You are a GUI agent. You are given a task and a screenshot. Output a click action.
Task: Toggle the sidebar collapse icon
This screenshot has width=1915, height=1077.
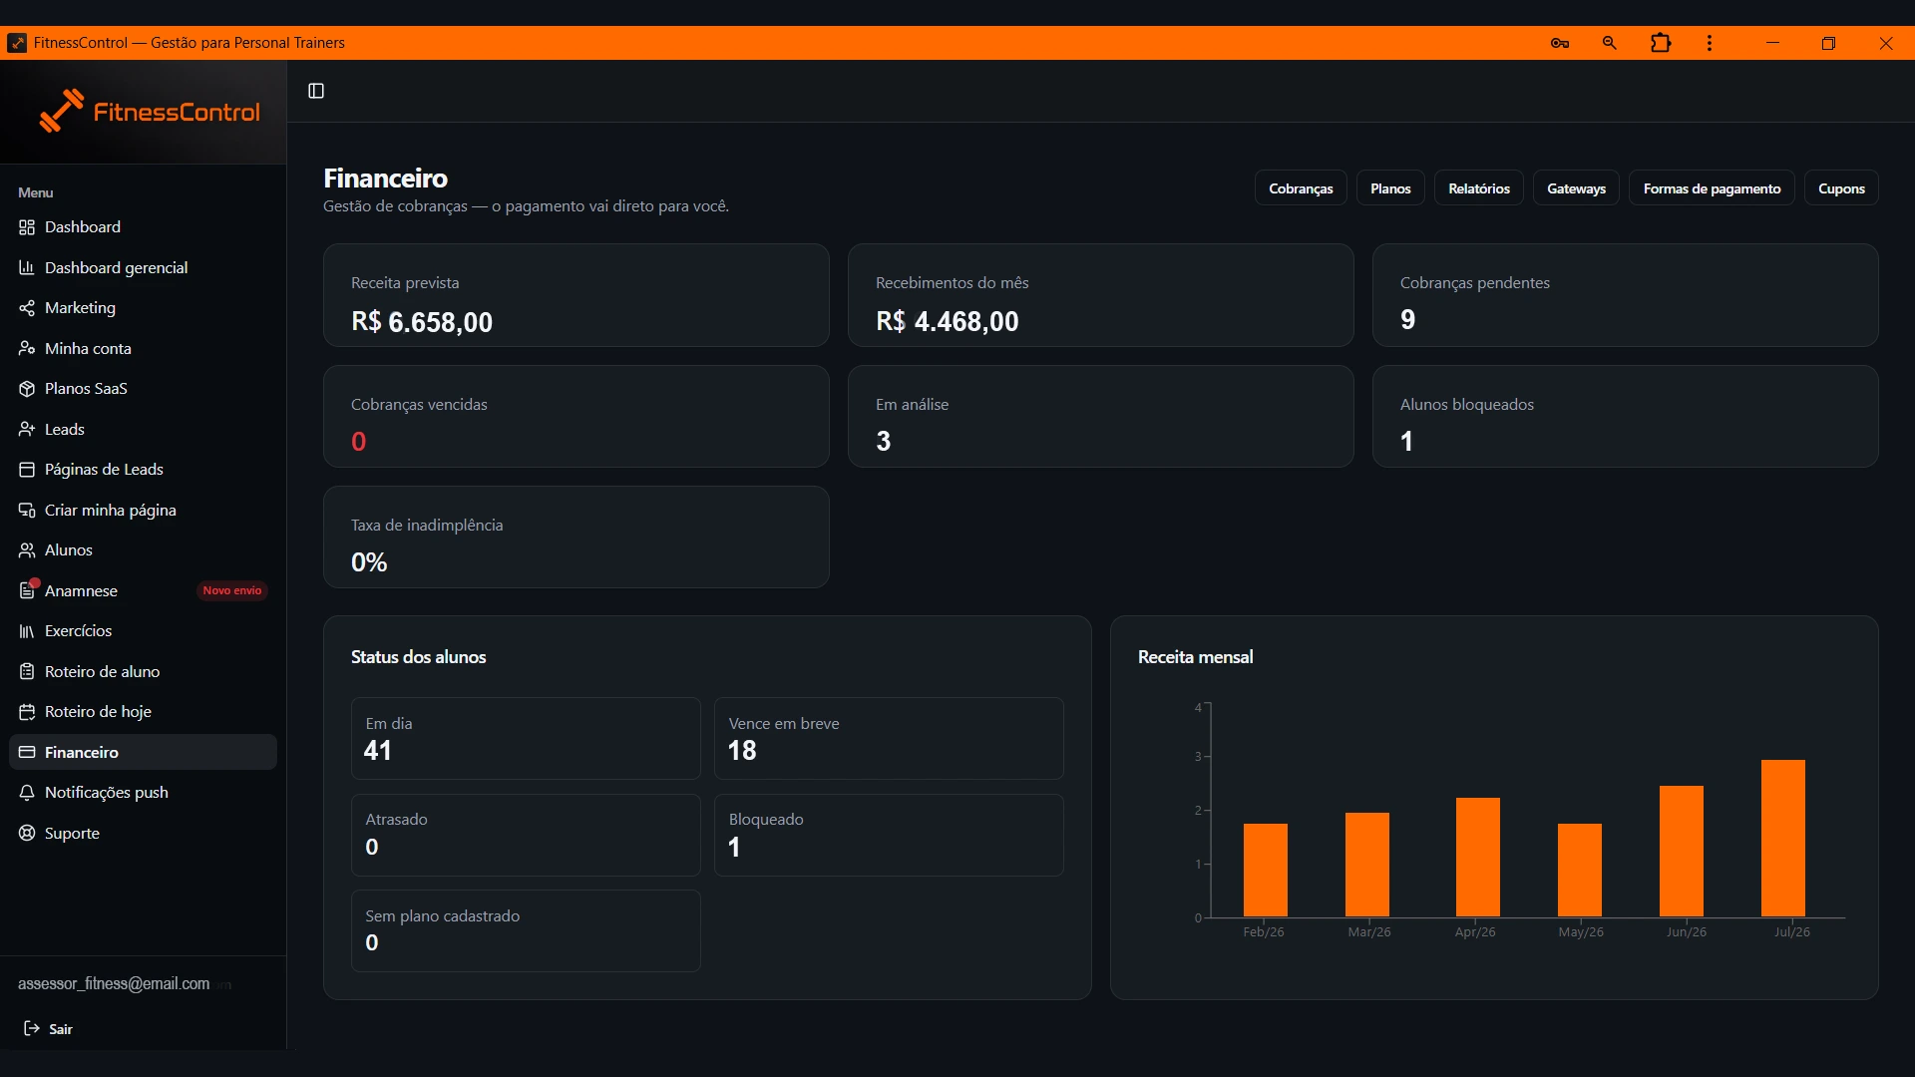[x=316, y=91]
